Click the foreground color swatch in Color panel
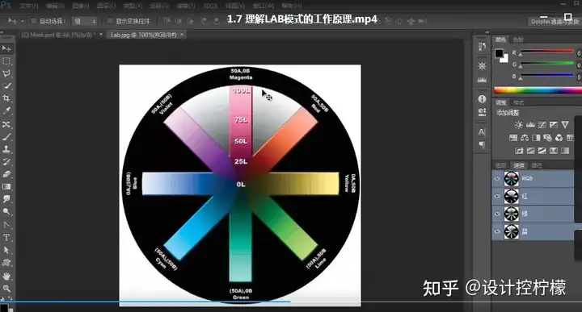Viewport: 582px width, 312px height. pyautogui.click(x=499, y=53)
